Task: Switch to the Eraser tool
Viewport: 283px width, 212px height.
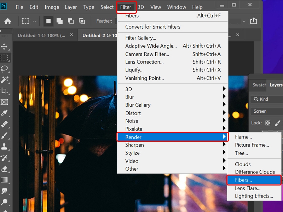Action: pos(5,168)
